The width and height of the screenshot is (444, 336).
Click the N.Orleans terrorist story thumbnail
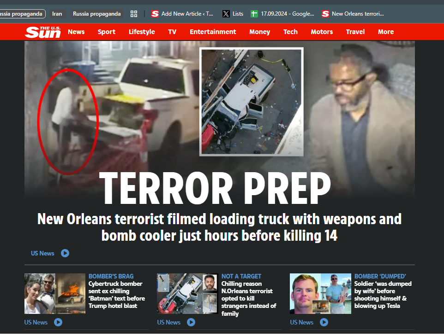(x=187, y=294)
